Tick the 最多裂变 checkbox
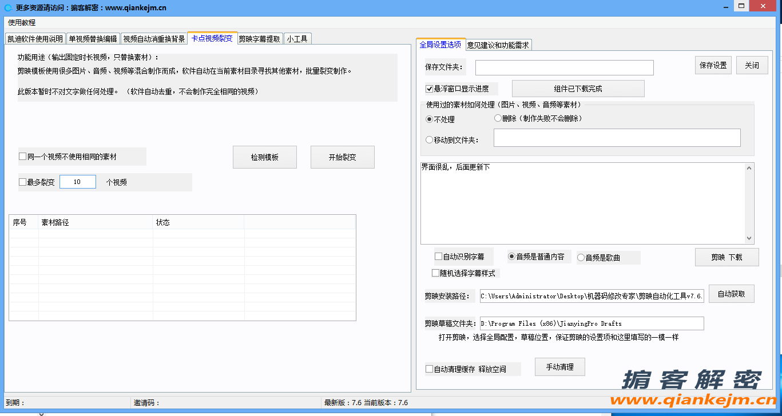The height and width of the screenshot is (416, 782). 23,182
